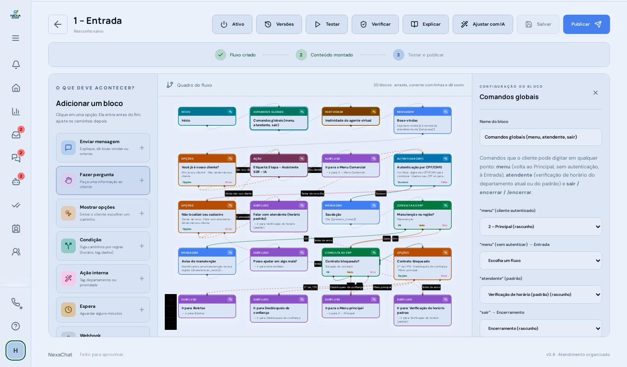
Task: Open the help question mark icon
Action: (16, 326)
